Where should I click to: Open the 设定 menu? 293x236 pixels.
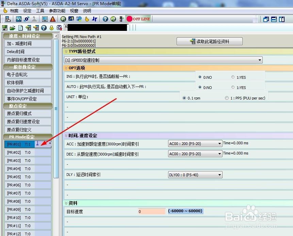(x=27, y=11)
